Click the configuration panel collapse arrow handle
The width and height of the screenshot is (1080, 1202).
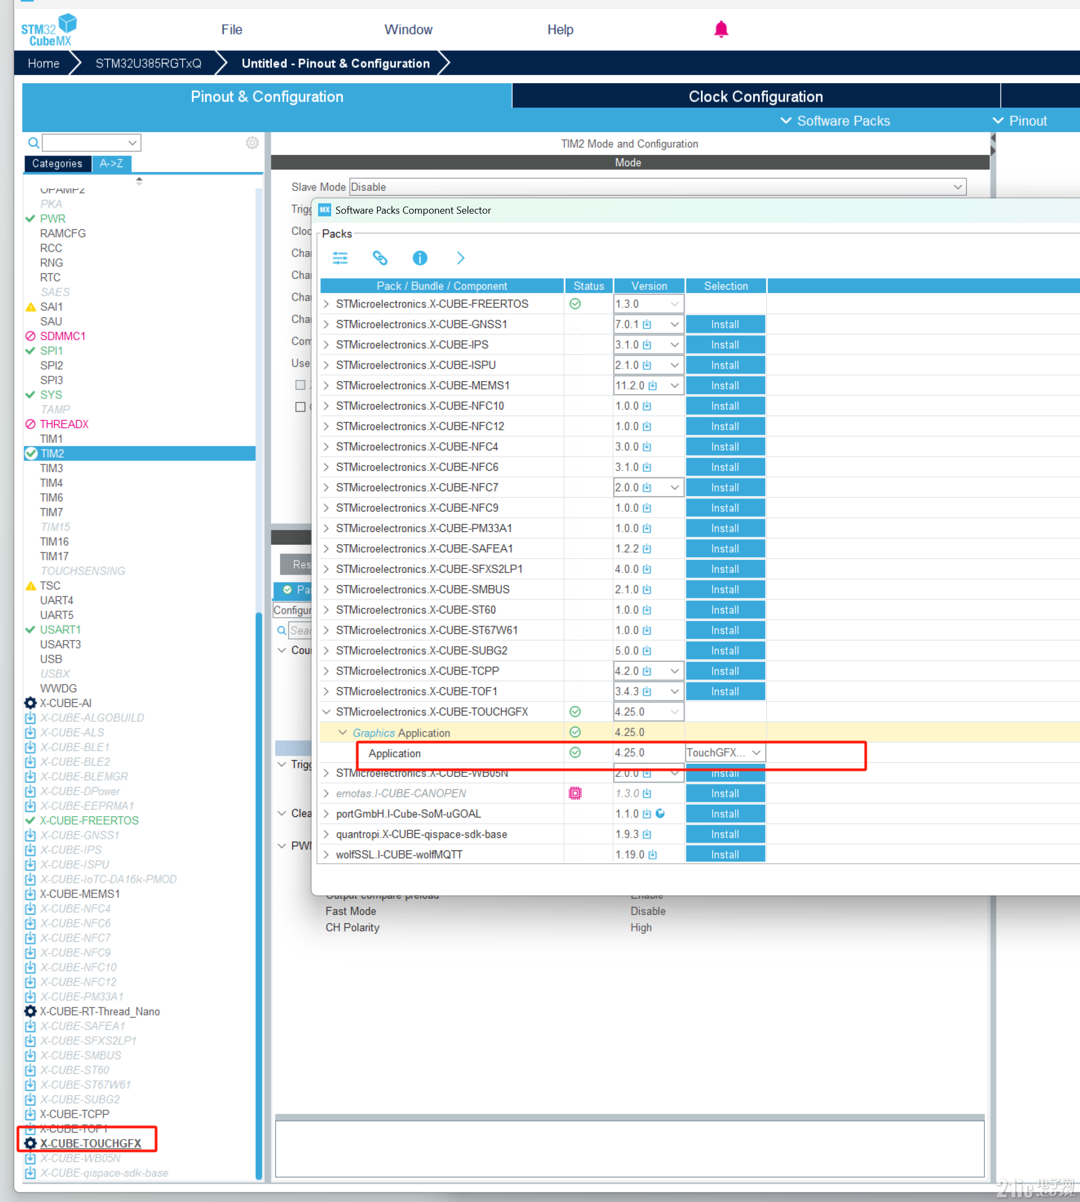[993, 145]
